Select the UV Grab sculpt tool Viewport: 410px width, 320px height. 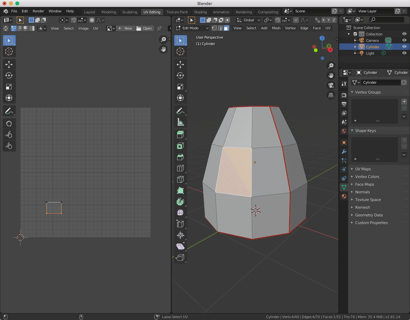9,123
